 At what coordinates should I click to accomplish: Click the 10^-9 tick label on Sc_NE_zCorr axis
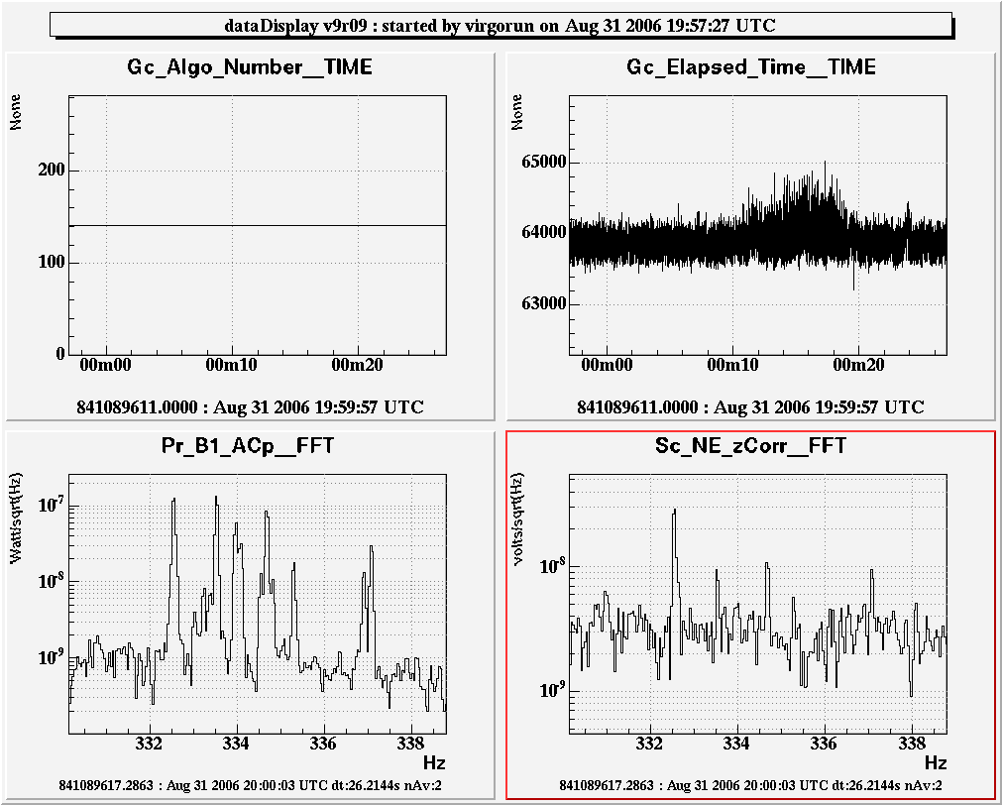(x=552, y=691)
